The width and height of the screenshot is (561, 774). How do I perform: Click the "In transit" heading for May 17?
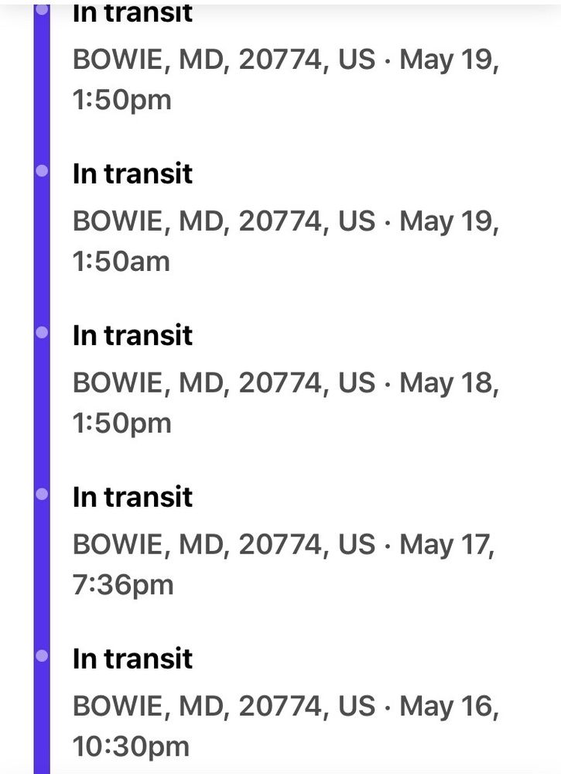(x=132, y=498)
